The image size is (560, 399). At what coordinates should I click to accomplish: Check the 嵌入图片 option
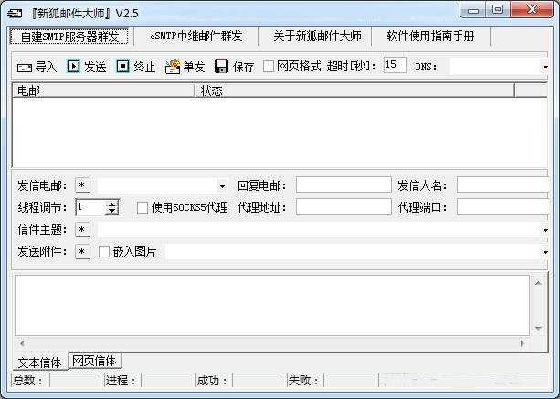[104, 252]
